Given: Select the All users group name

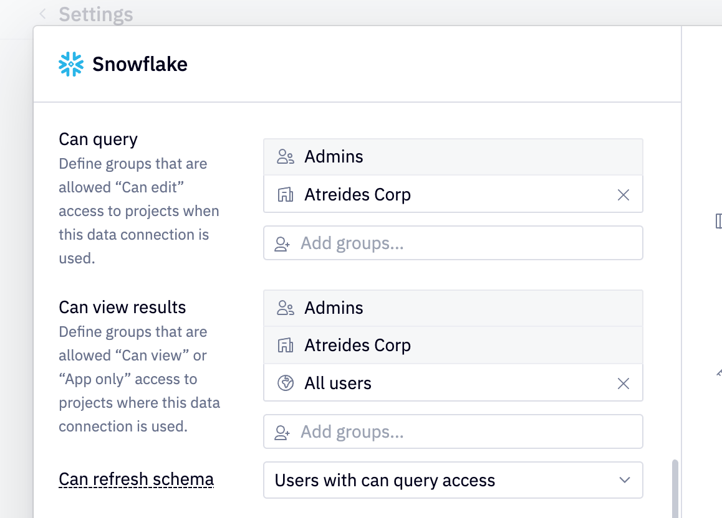Looking at the screenshot, I should (338, 384).
